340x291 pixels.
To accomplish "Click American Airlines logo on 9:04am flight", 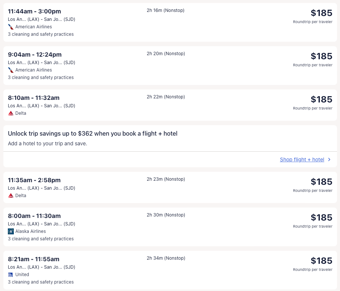I will pyautogui.click(x=11, y=70).
